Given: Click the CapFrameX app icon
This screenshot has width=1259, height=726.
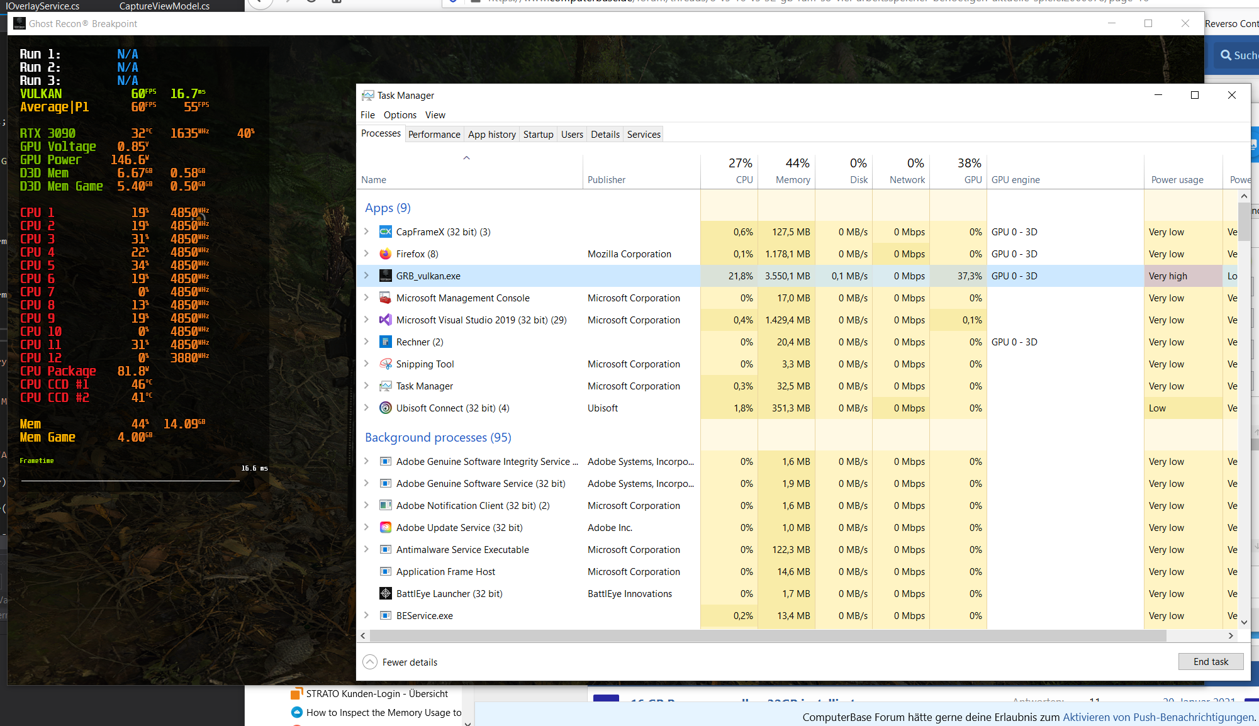Looking at the screenshot, I should click(386, 232).
